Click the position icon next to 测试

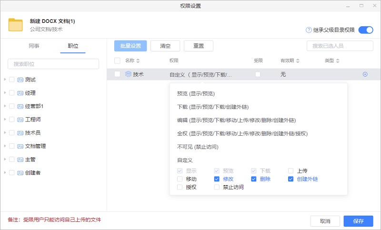click(x=20, y=80)
